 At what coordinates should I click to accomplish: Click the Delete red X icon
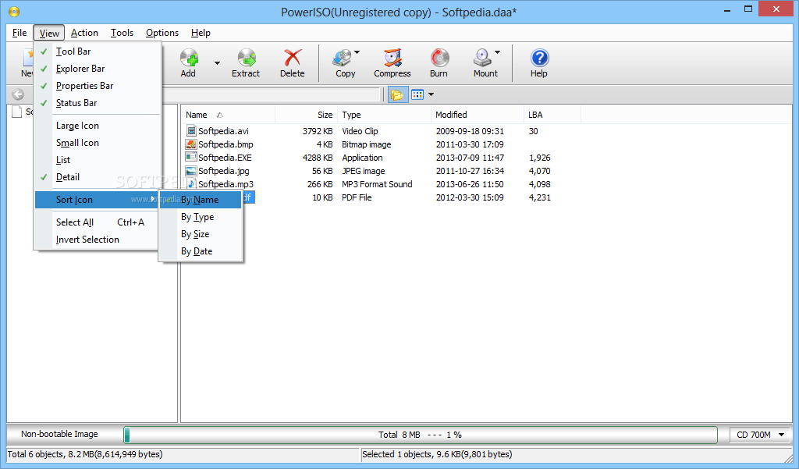point(293,58)
